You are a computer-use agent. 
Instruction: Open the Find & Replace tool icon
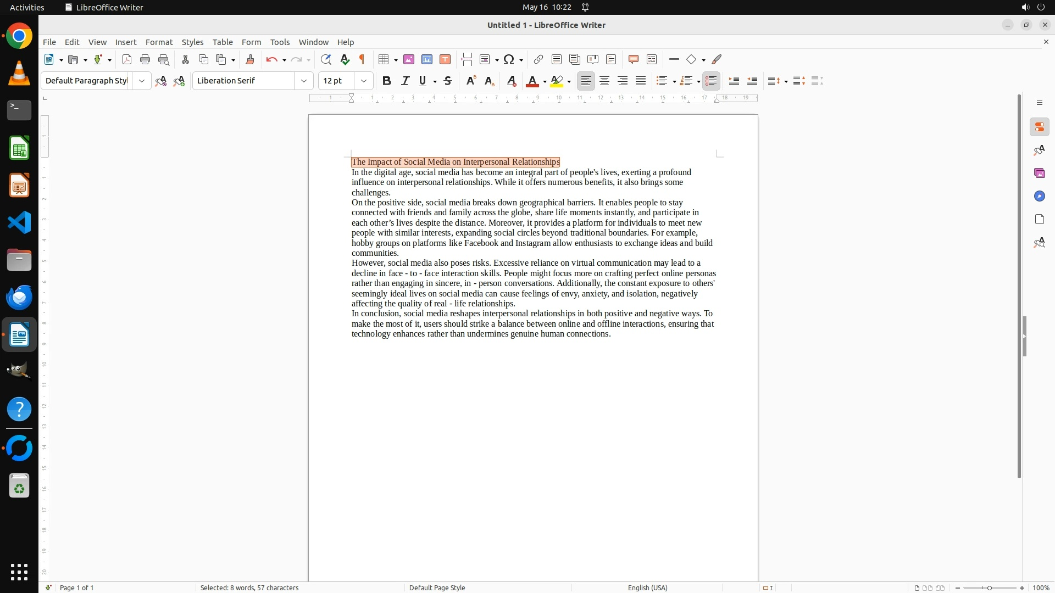pyautogui.click(x=326, y=59)
